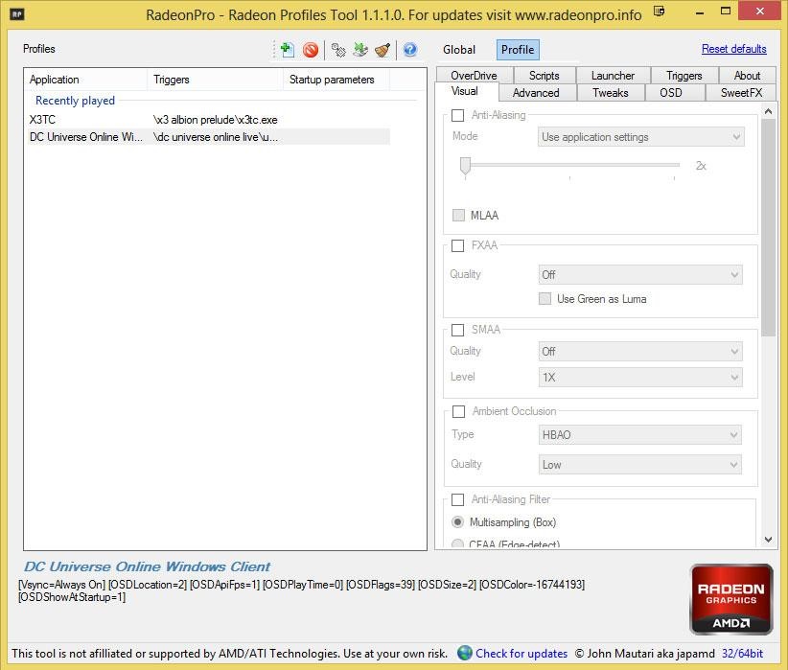The width and height of the screenshot is (788, 670).
Task: Tick the SMAA checkbox
Action: 457,330
